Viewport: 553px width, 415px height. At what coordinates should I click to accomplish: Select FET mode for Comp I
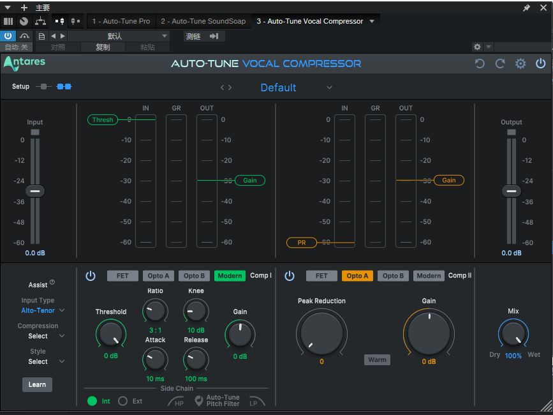[x=122, y=276]
